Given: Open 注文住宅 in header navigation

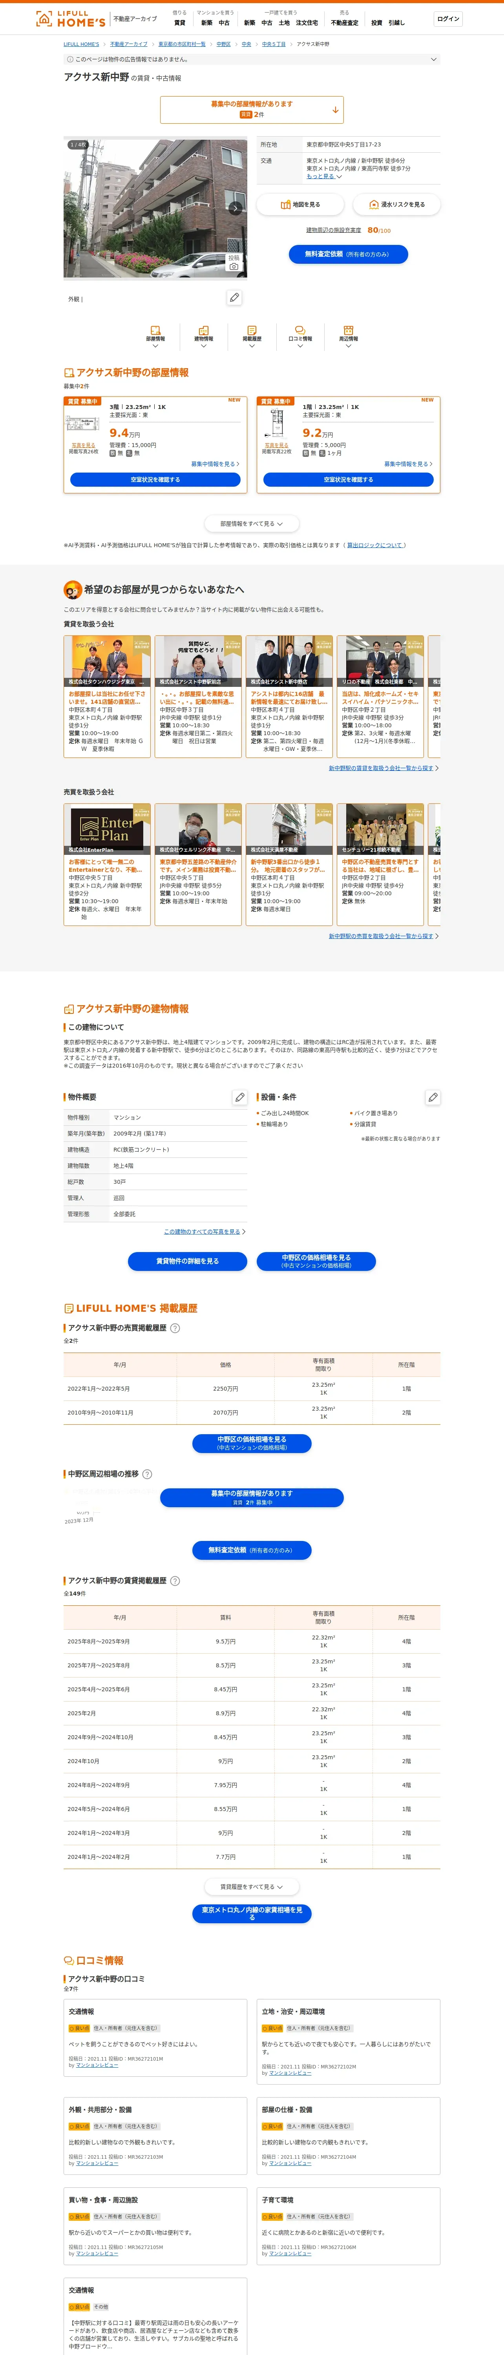Looking at the screenshot, I should point(307,23).
